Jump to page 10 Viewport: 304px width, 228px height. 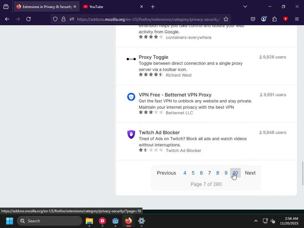click(x=235, y=173)
